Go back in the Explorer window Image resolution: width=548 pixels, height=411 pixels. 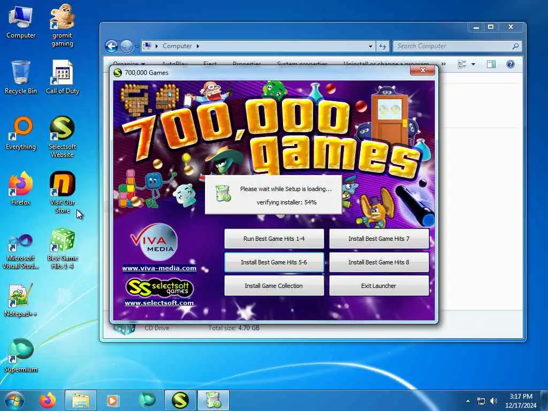click(x=111, y=46)
